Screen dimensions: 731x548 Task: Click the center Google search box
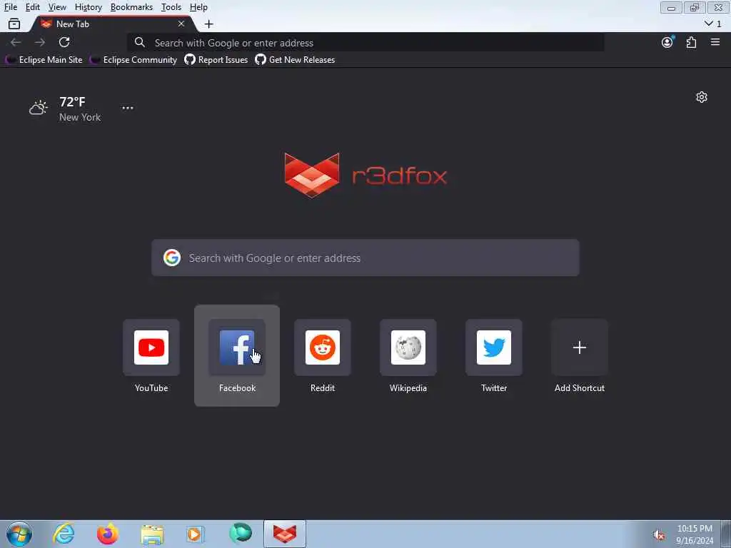(x=365, y=258)
